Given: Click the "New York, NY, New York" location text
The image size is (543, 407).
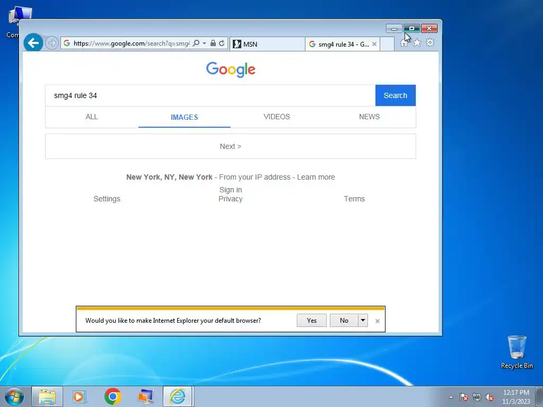Looking at the screenshot, I should coord(169,177).
